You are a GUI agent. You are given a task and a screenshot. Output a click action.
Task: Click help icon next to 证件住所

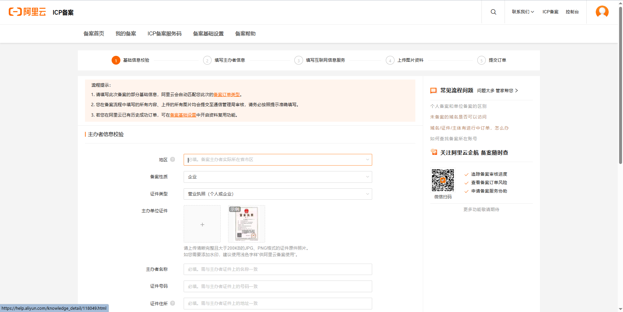coord(173,303)
